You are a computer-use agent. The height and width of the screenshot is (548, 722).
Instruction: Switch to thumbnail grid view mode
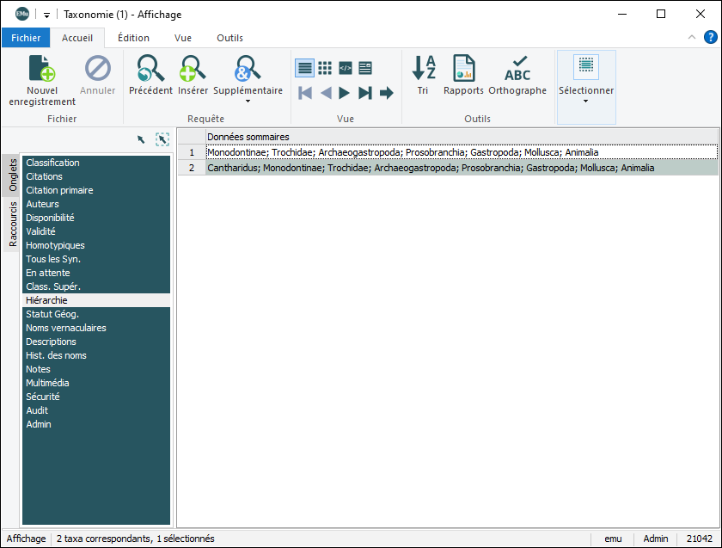point(325,68)
